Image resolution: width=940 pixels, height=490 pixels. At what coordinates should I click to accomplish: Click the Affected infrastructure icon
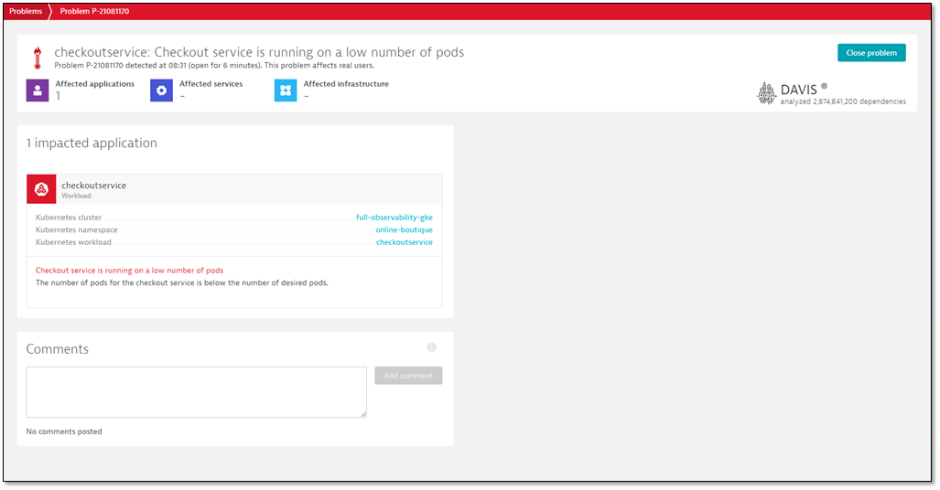286,91
